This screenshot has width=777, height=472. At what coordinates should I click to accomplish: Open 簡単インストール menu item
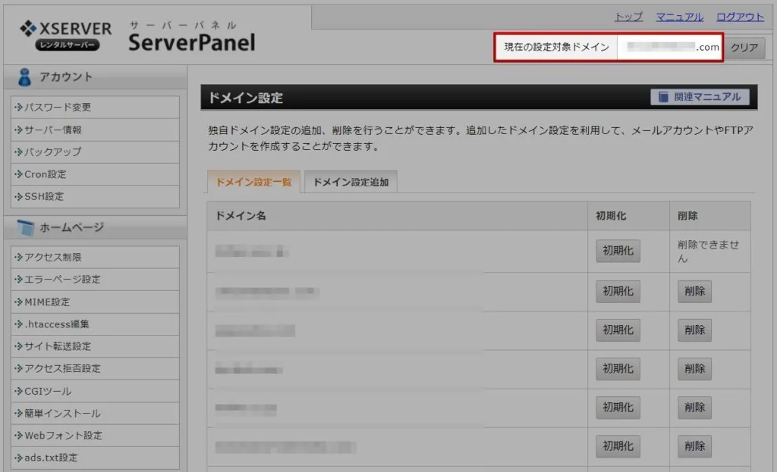pos(95,413)
